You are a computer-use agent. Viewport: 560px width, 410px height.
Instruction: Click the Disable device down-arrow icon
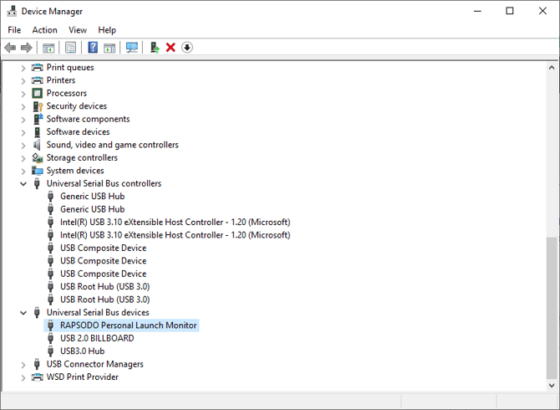pyautogui.click(x=187, y=48)
